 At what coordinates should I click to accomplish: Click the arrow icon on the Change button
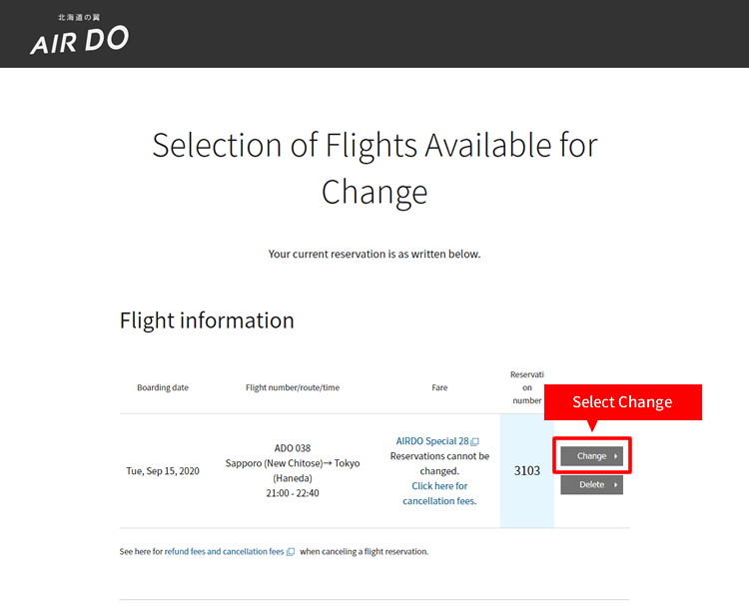(616, 456)
